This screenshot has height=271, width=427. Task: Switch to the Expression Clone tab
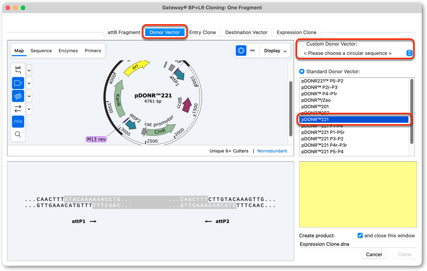pyautogui.click(x=296, y=32)
